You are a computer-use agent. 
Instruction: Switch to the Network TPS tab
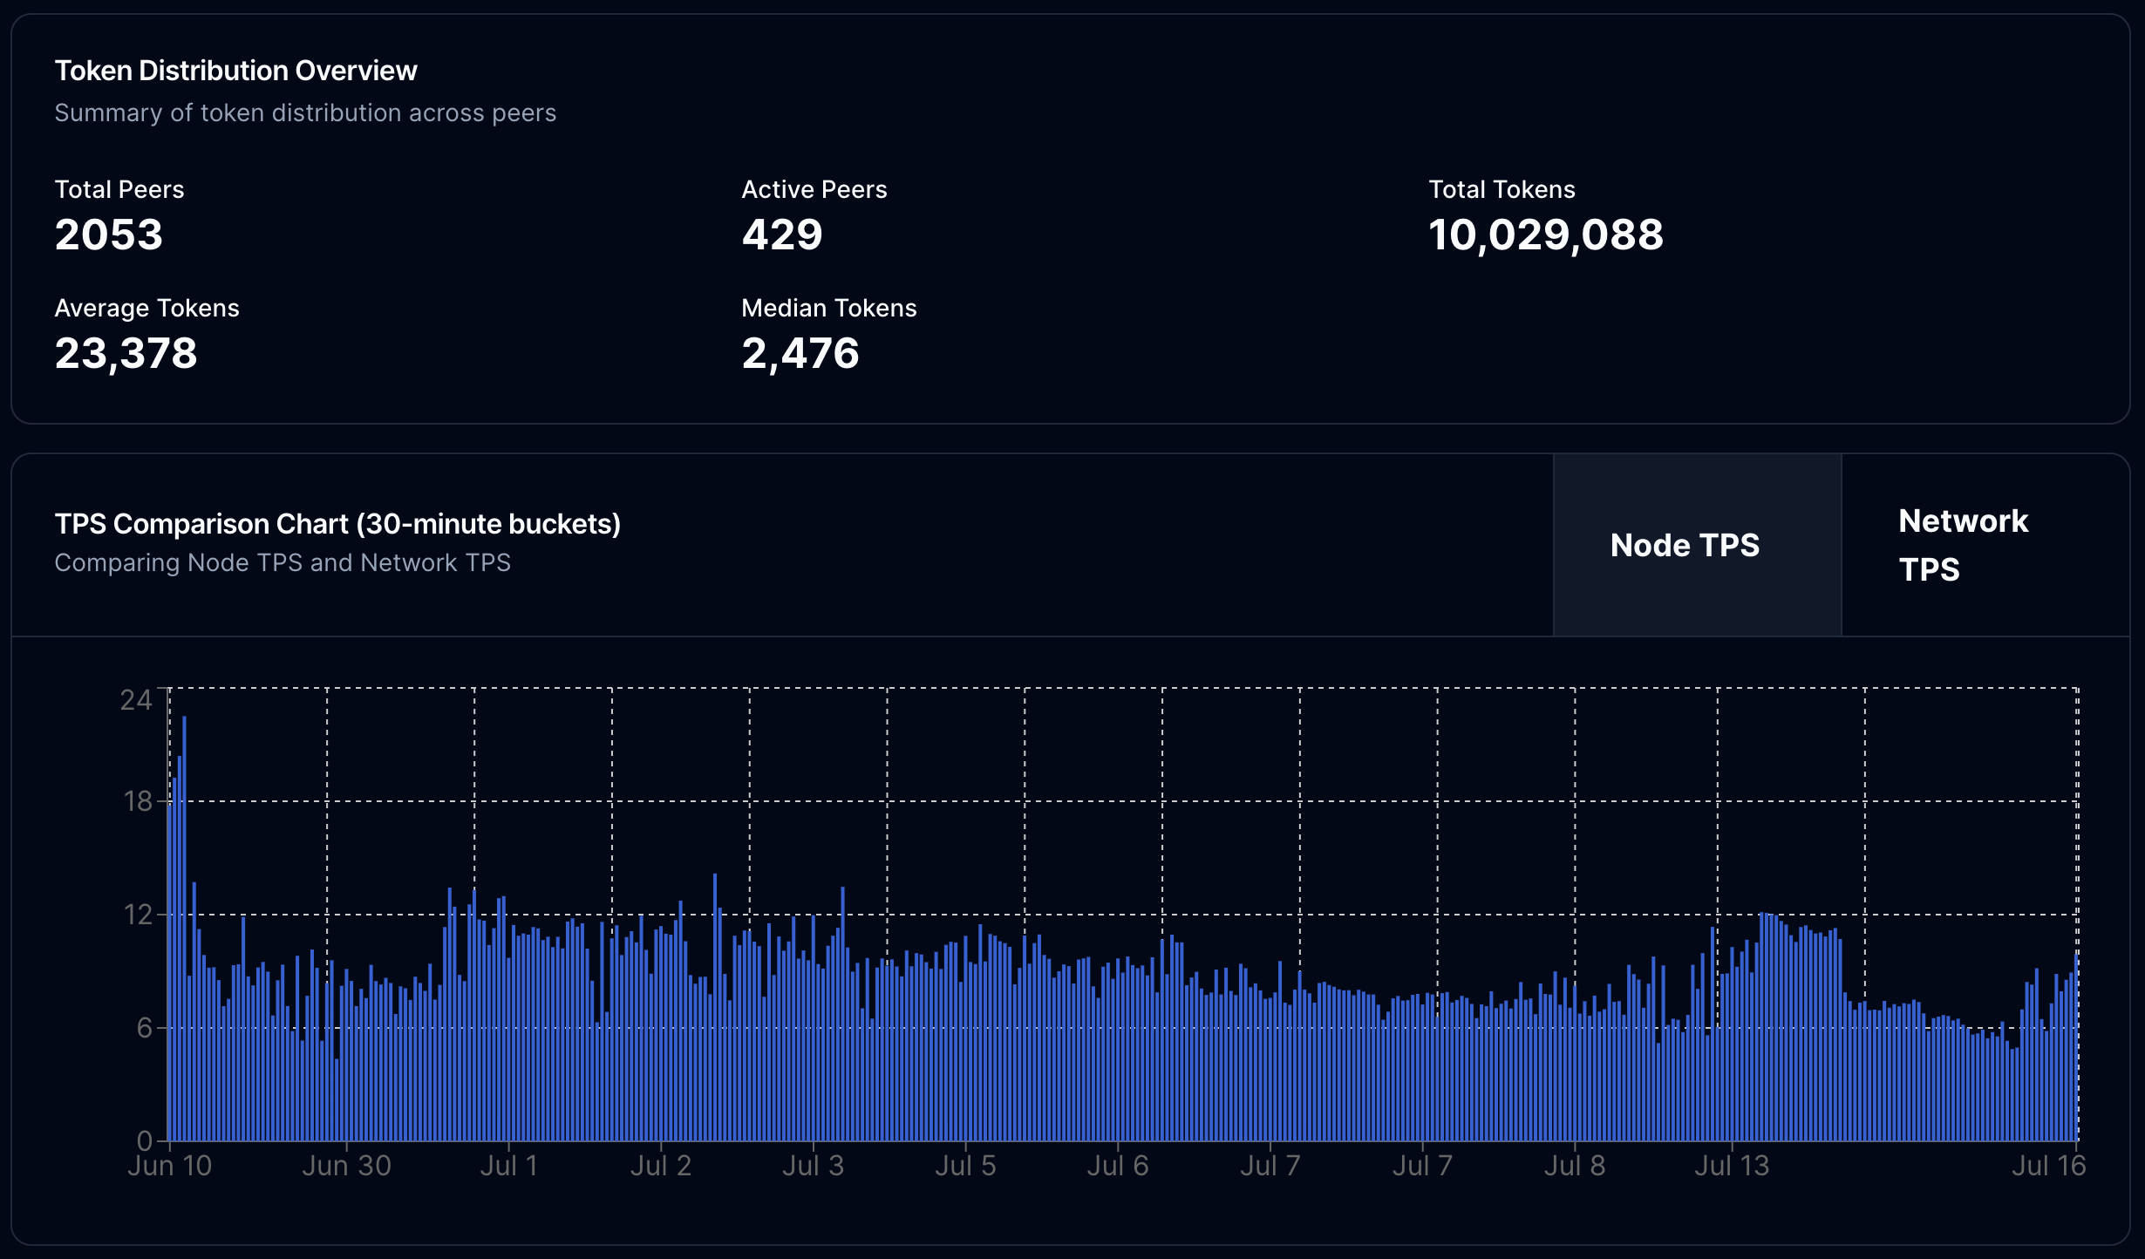click(1985, 545)
